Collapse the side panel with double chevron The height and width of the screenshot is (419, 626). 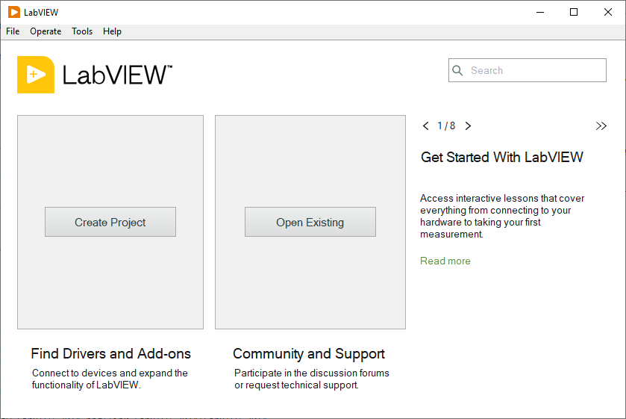(x=601, y=126)
